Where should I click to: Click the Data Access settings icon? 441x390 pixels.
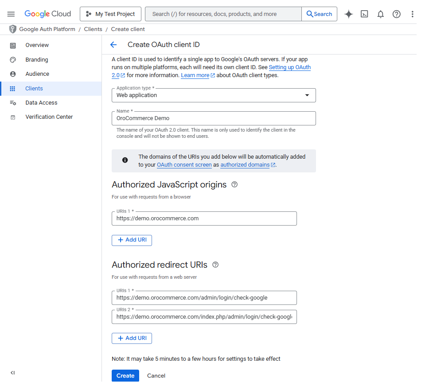(13, 103)
